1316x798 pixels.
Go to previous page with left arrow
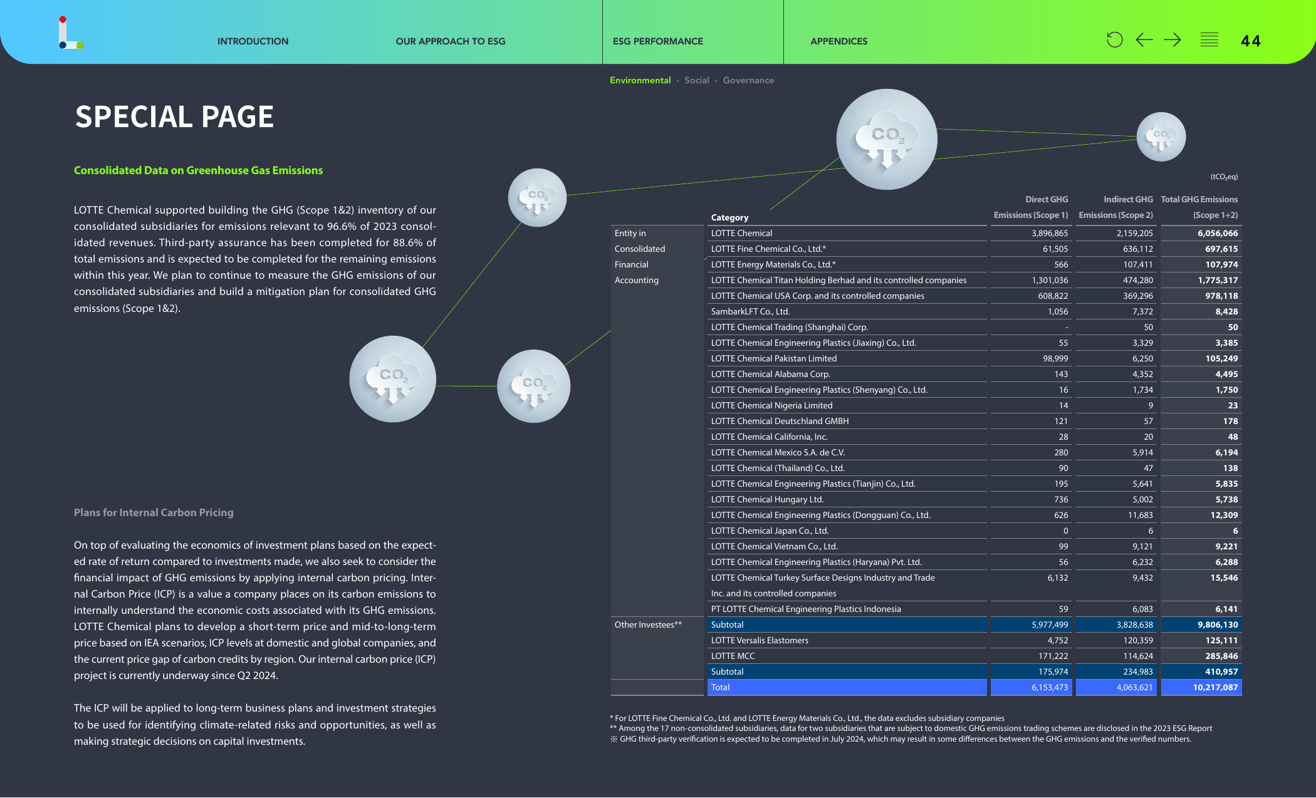[x=1144, y=40]
